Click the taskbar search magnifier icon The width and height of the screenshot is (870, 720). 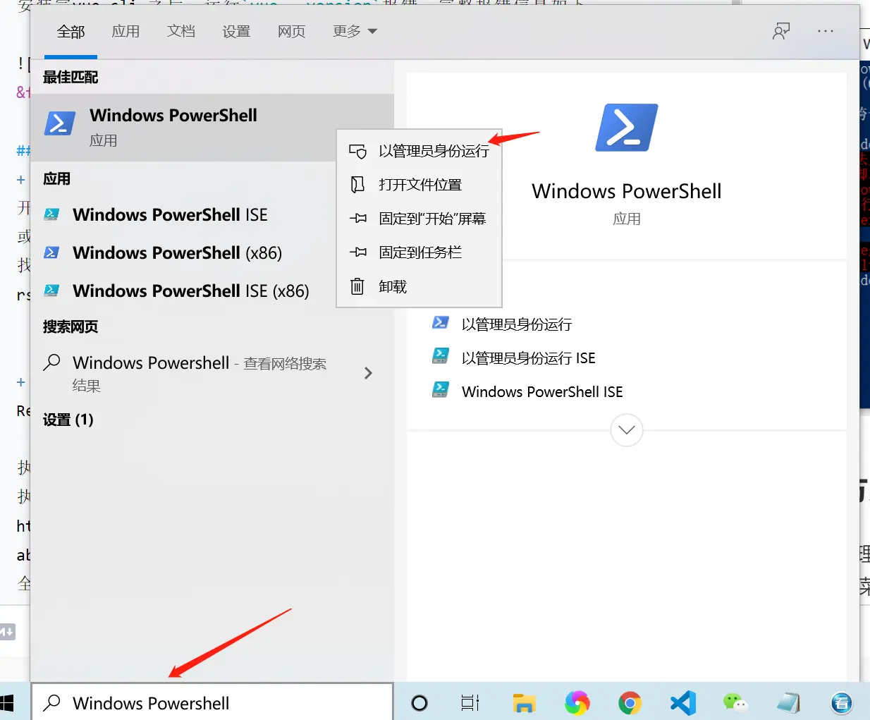(x=52, y=702)
